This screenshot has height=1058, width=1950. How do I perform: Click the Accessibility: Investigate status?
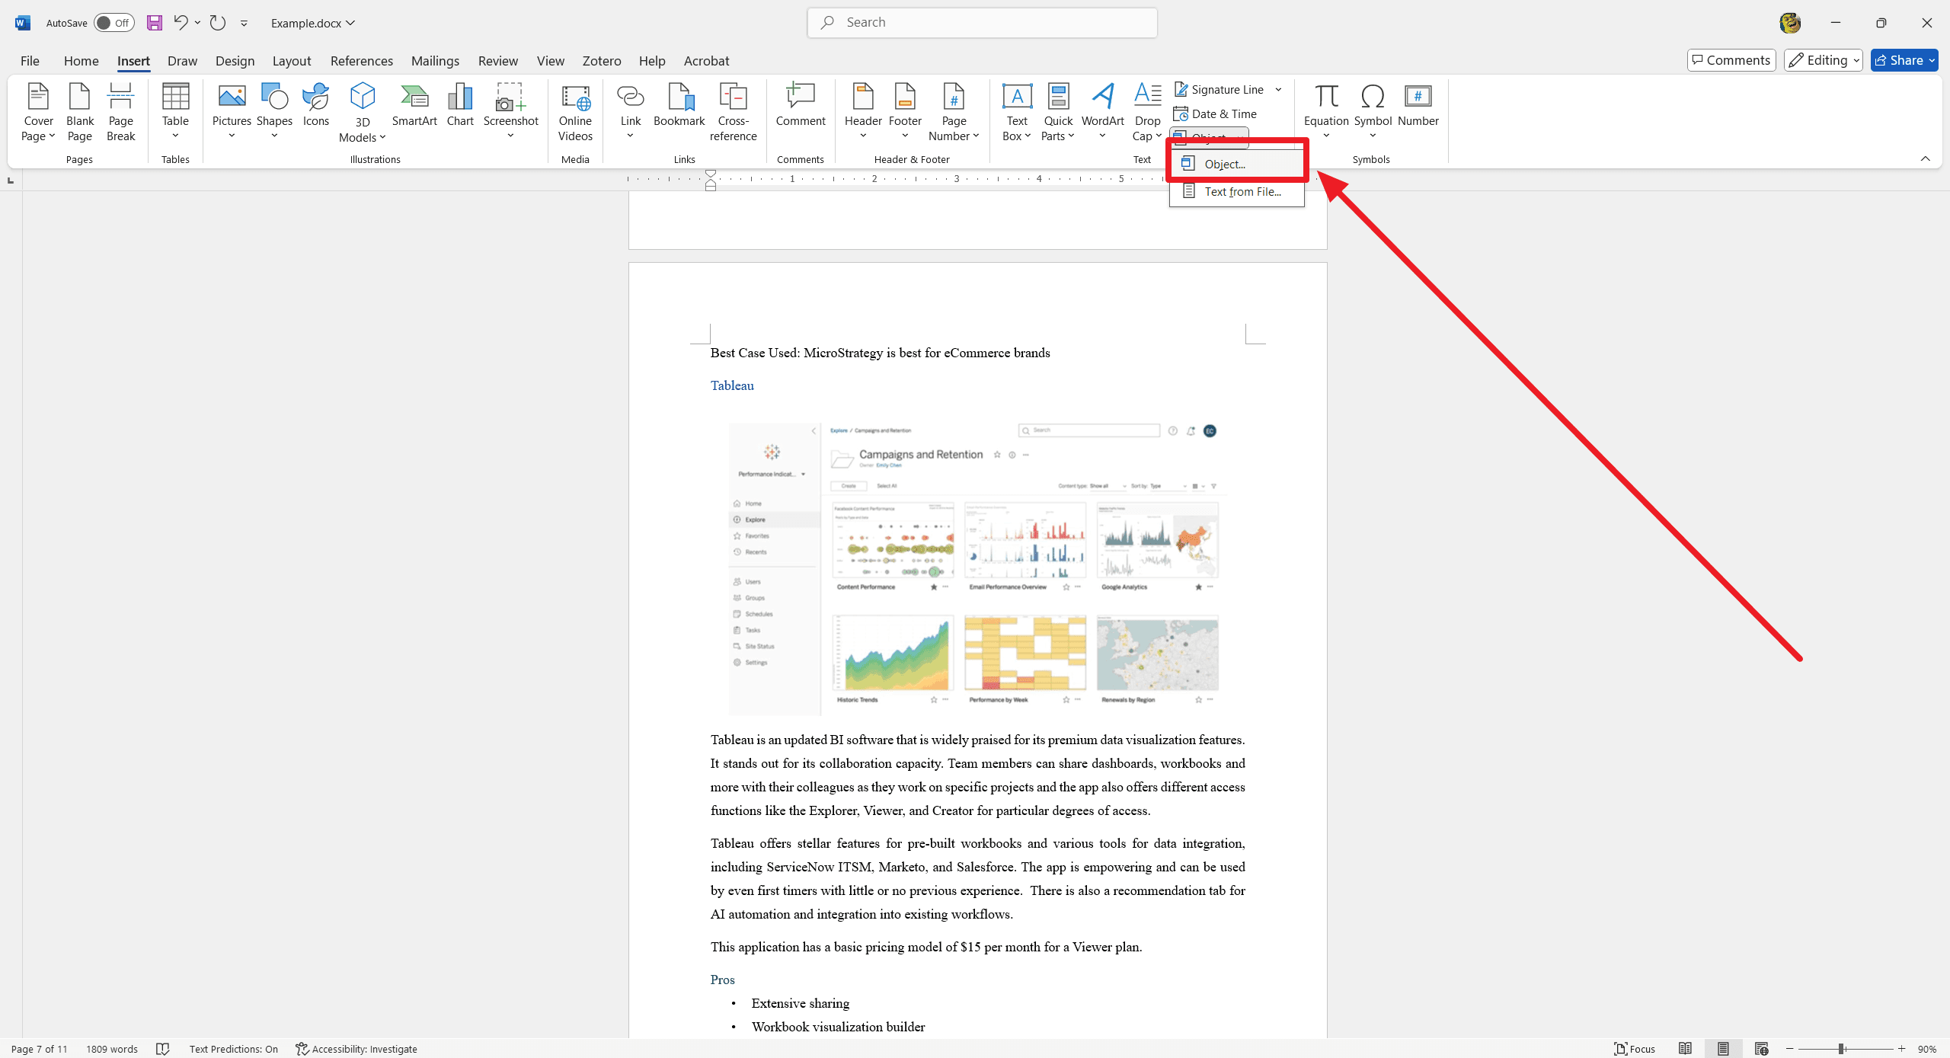356,1049
